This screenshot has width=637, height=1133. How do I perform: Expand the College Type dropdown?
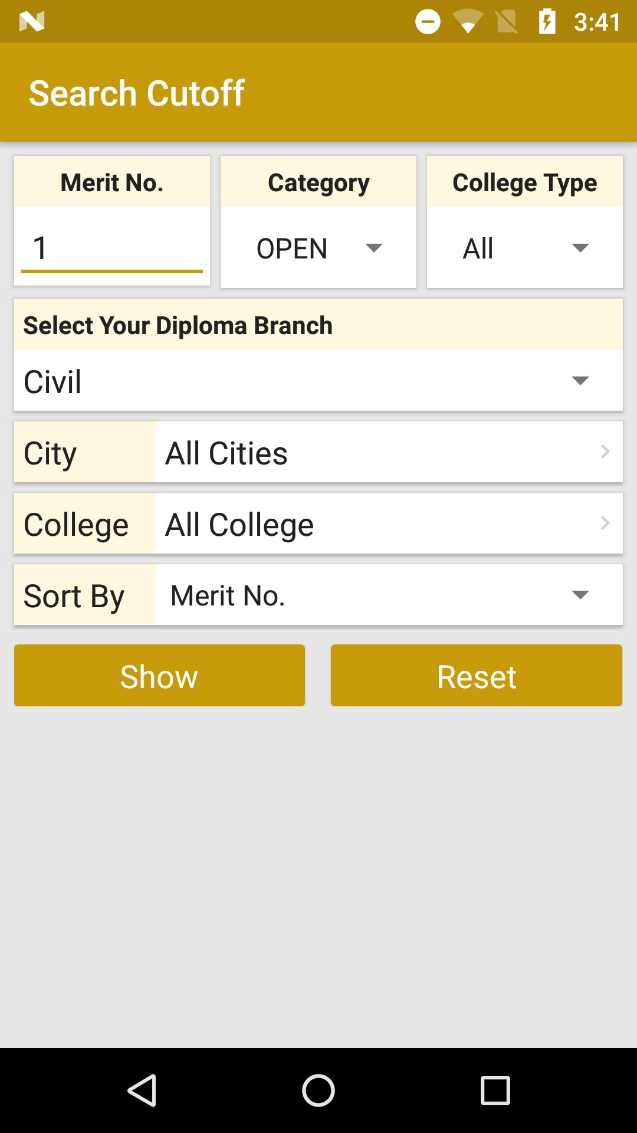pos(525,248)
